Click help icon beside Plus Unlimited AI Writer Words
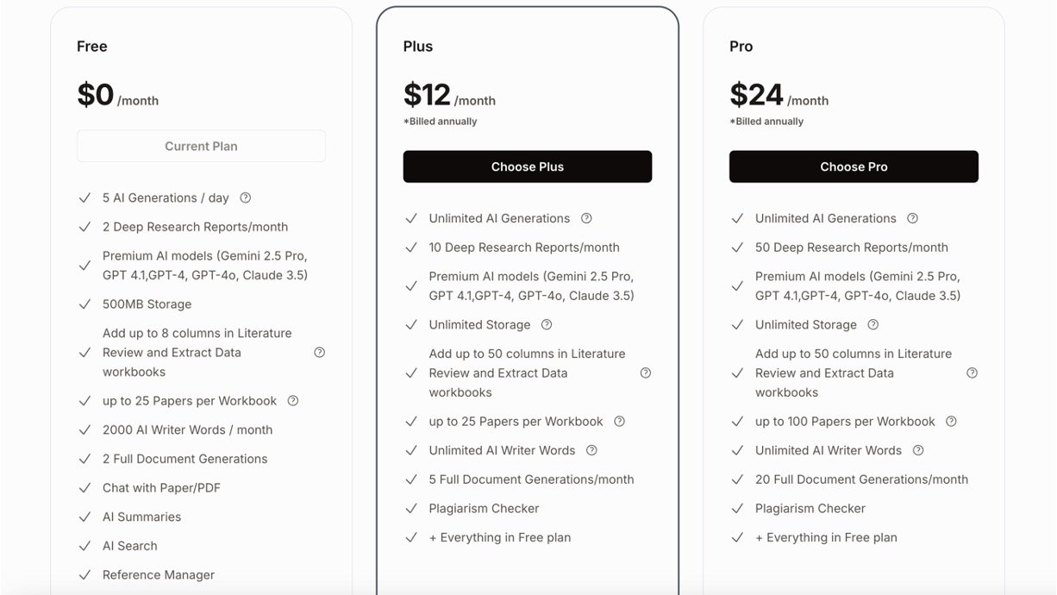 (x=591, y=450)
